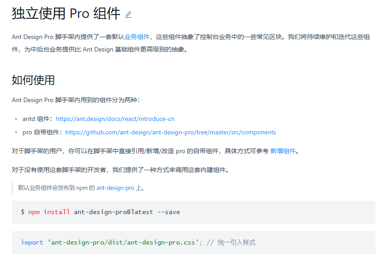Open the ant-design-pro npm link

pos(115,188)
